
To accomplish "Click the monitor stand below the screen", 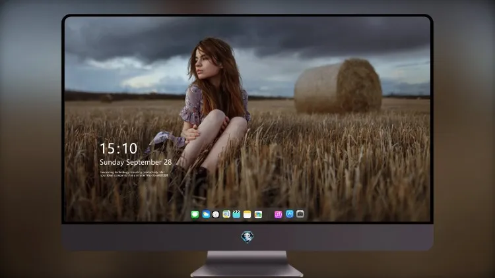I will (x=247, y=264).
